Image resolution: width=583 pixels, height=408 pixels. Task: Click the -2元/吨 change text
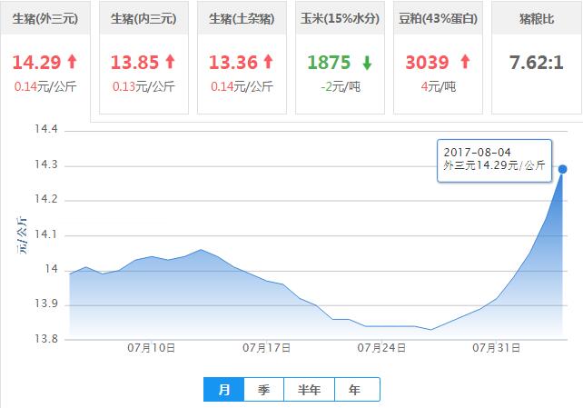pos(341,86)
